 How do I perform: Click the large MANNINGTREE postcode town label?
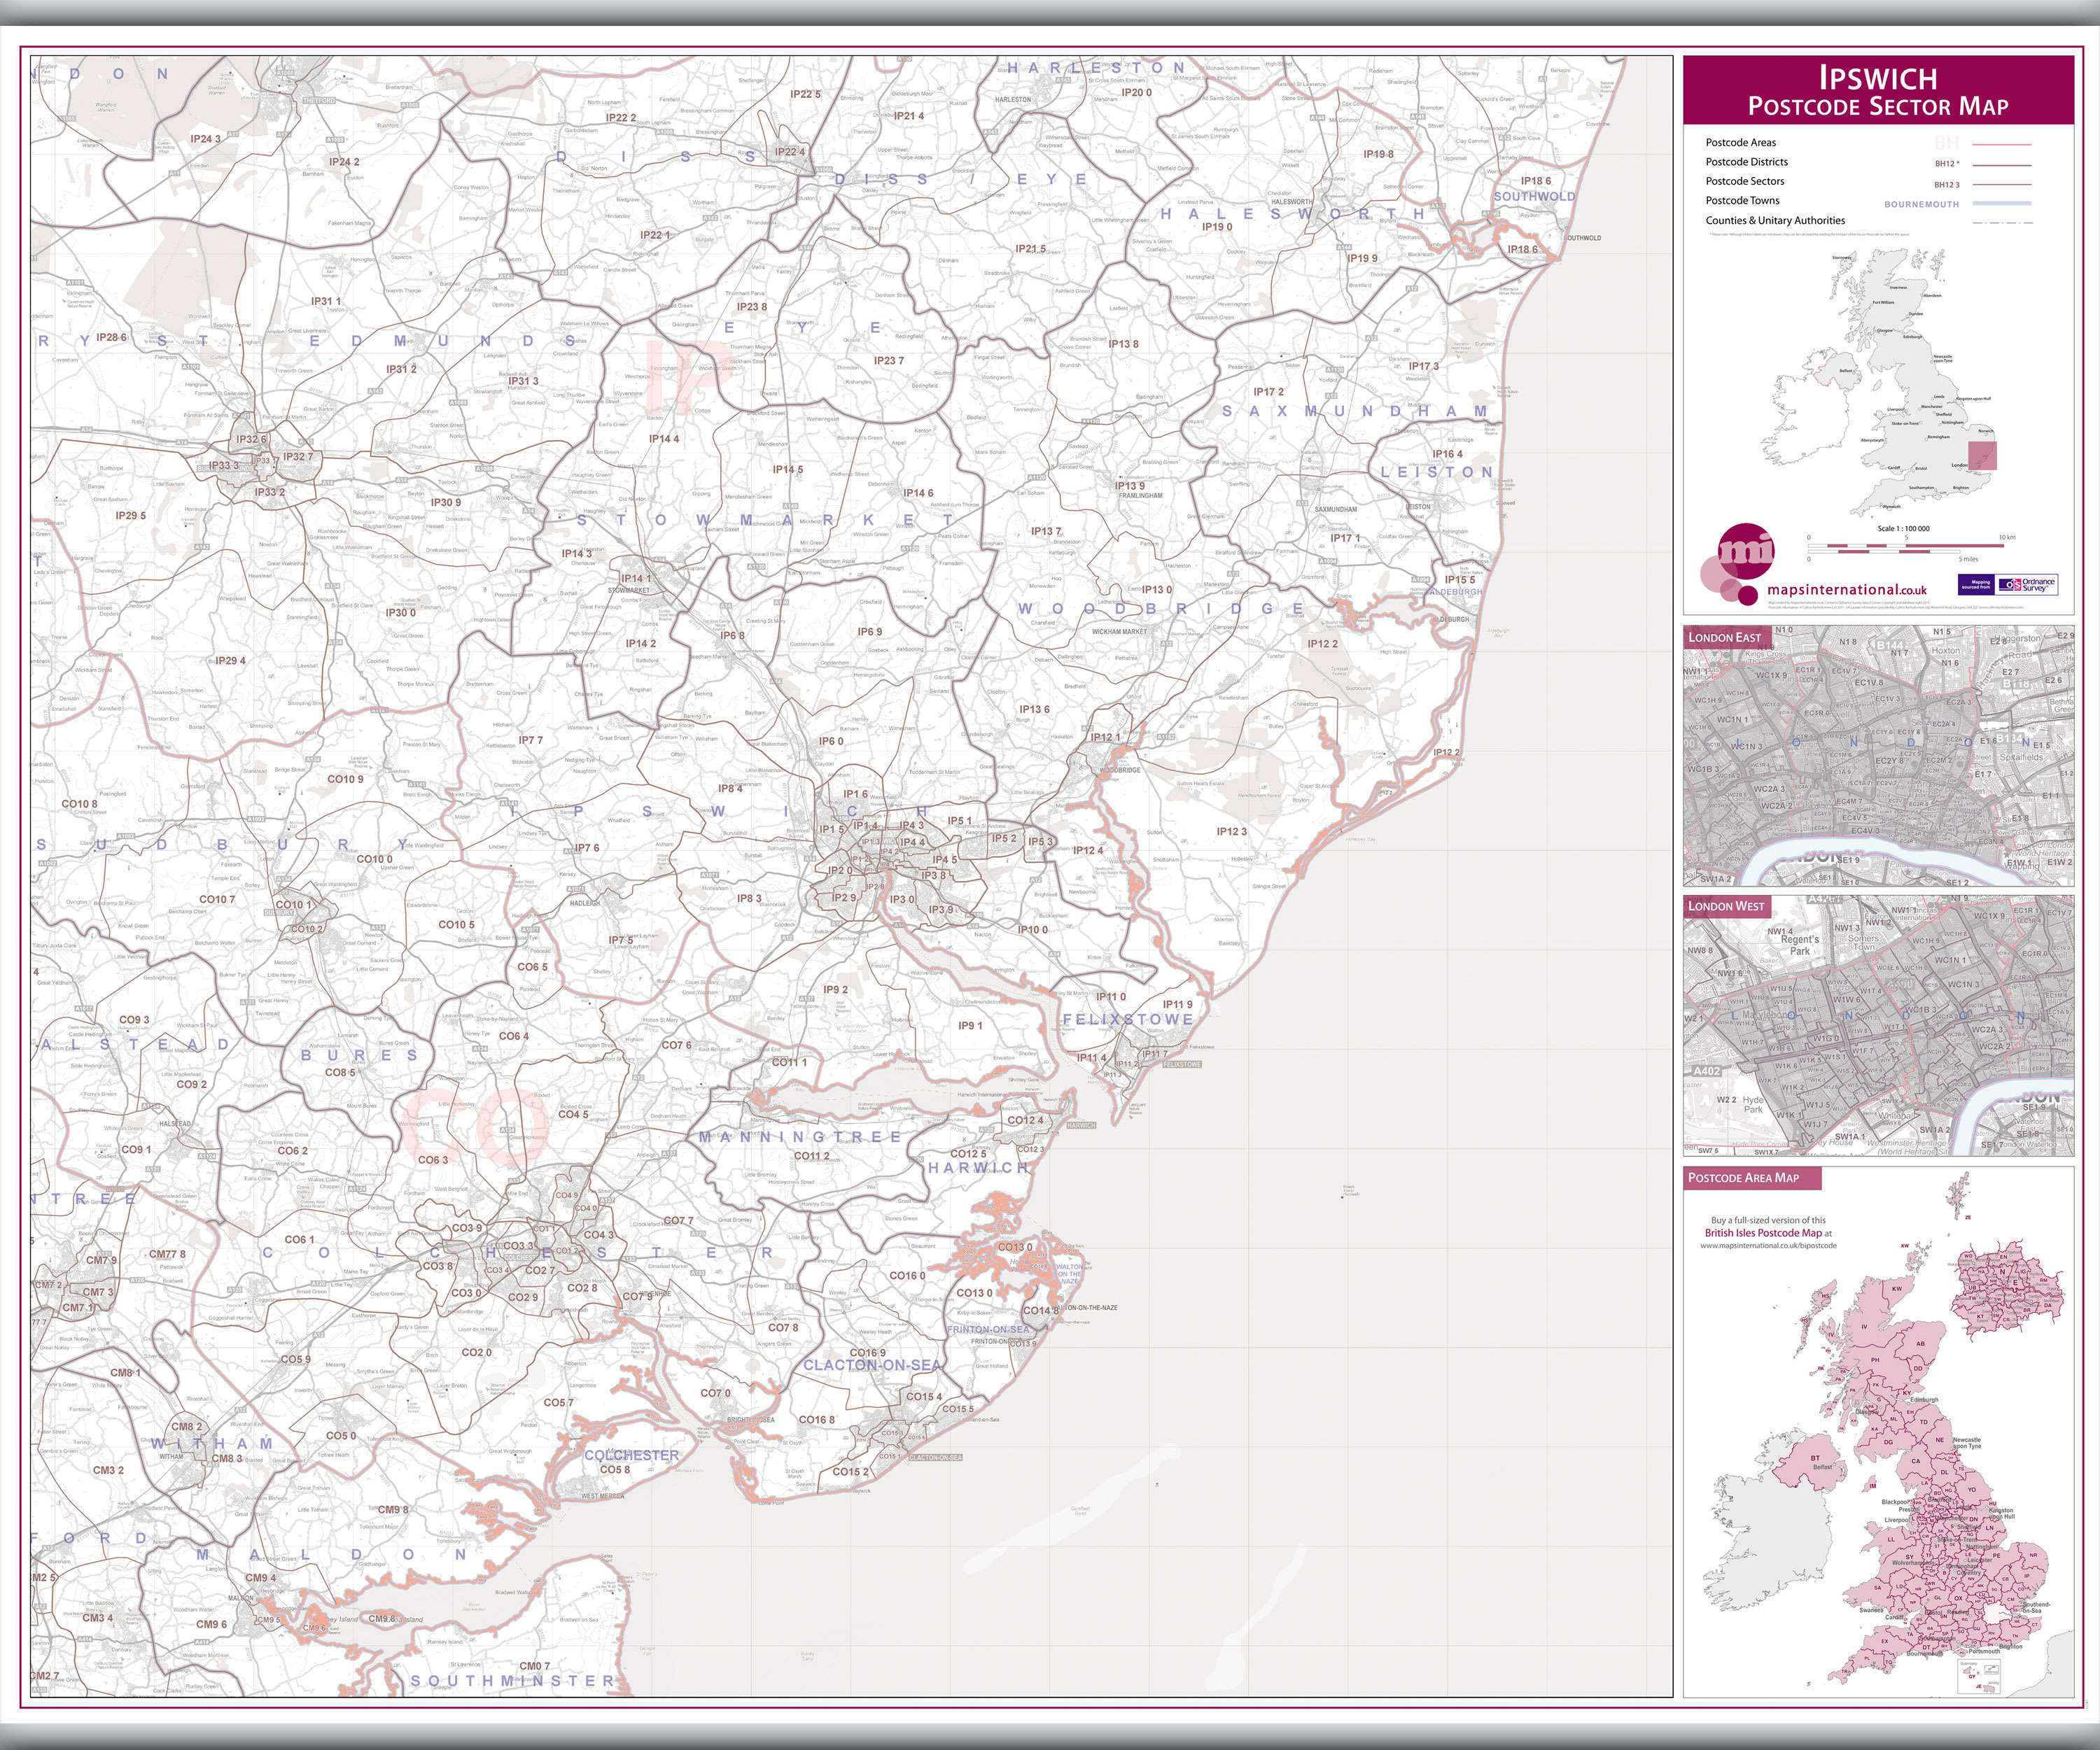[799, 1137]
